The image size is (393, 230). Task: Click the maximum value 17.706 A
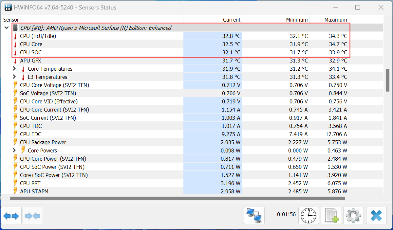(336, 134)
